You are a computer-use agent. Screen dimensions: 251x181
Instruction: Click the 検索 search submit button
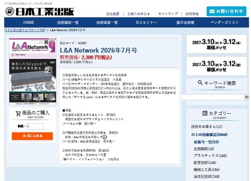click(x=247, y=97)
